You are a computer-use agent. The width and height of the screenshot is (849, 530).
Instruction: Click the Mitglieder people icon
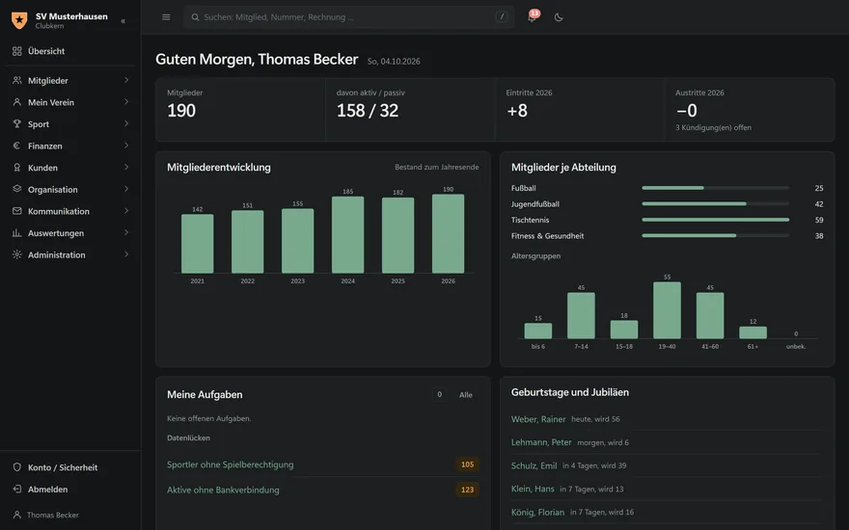coord(17,80)
